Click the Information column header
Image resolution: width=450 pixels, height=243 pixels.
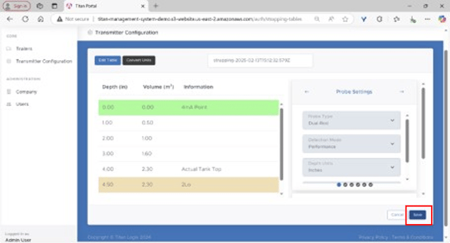pyautogui.click(x=198, y=87)
